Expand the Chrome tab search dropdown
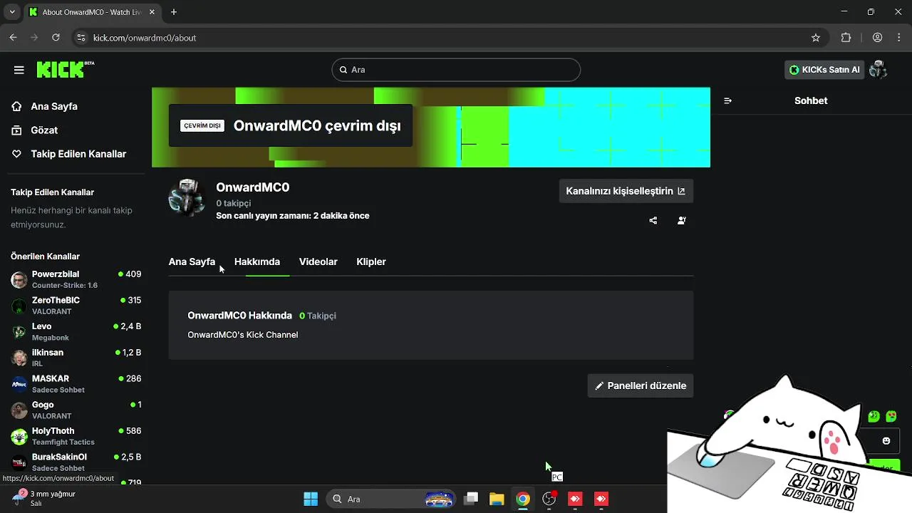912x513 pixels. click(12, 12)
